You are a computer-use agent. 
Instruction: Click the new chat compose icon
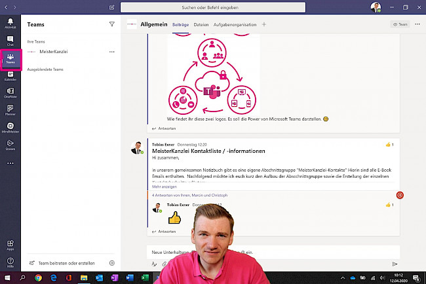coord(112,8)
